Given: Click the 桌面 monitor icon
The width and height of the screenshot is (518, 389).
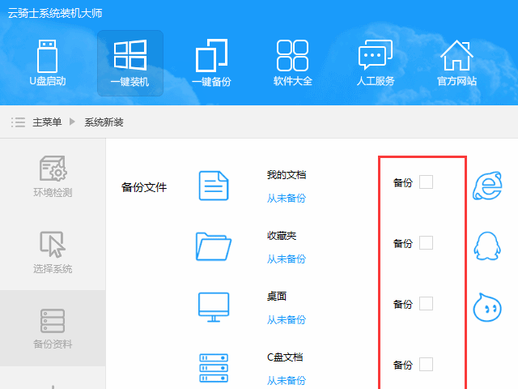Looking at the screenshot, I should (214, 307).
